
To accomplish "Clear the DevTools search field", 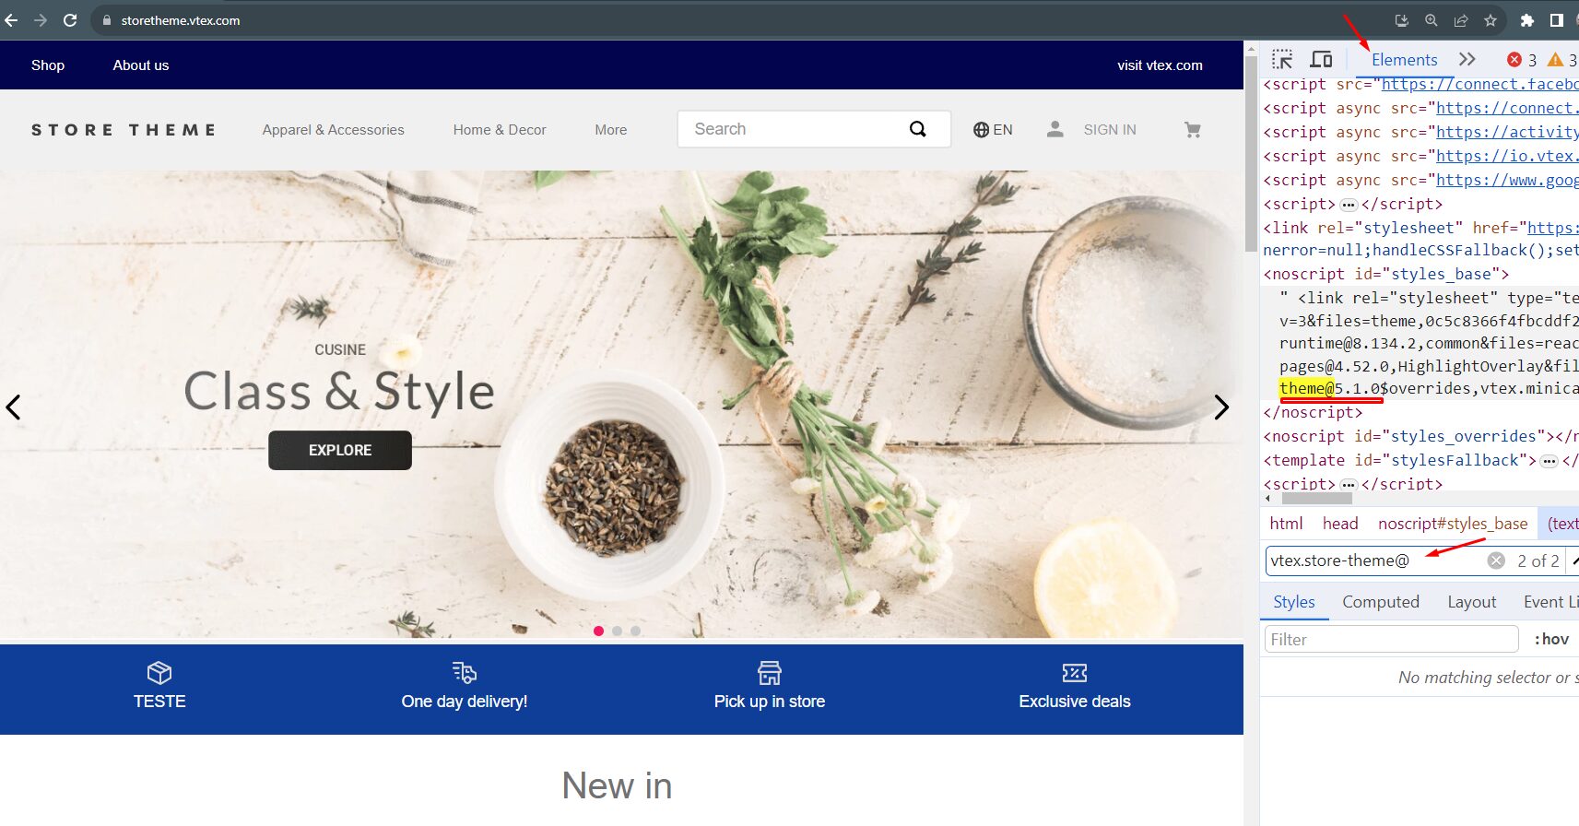I will point(1496,560).
